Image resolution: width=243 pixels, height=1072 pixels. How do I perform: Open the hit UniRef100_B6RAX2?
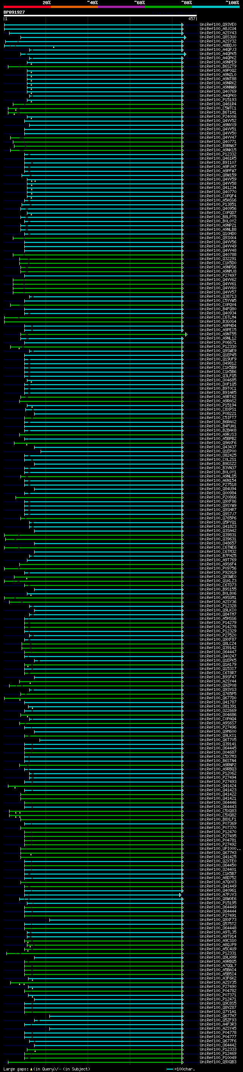(218, 422)
